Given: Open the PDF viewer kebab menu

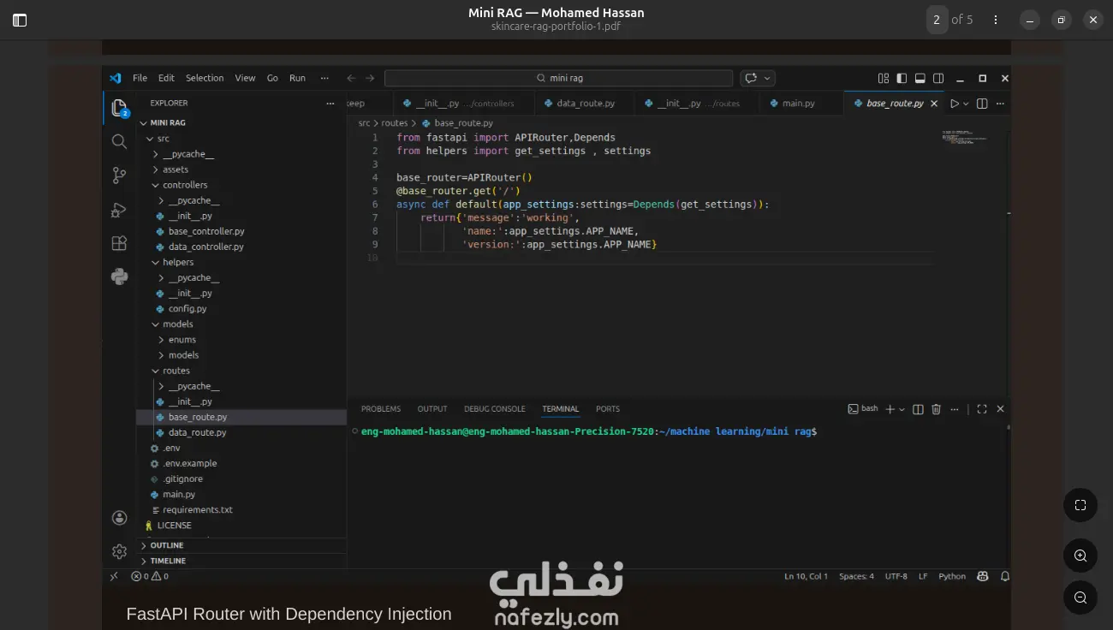Looking at the screenshot, I should (996, 20).
